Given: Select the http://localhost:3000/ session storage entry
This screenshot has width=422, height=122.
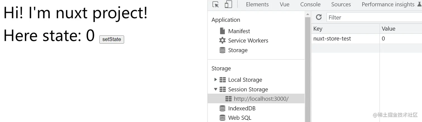Looking at the screenshot, I should [261, 99].
